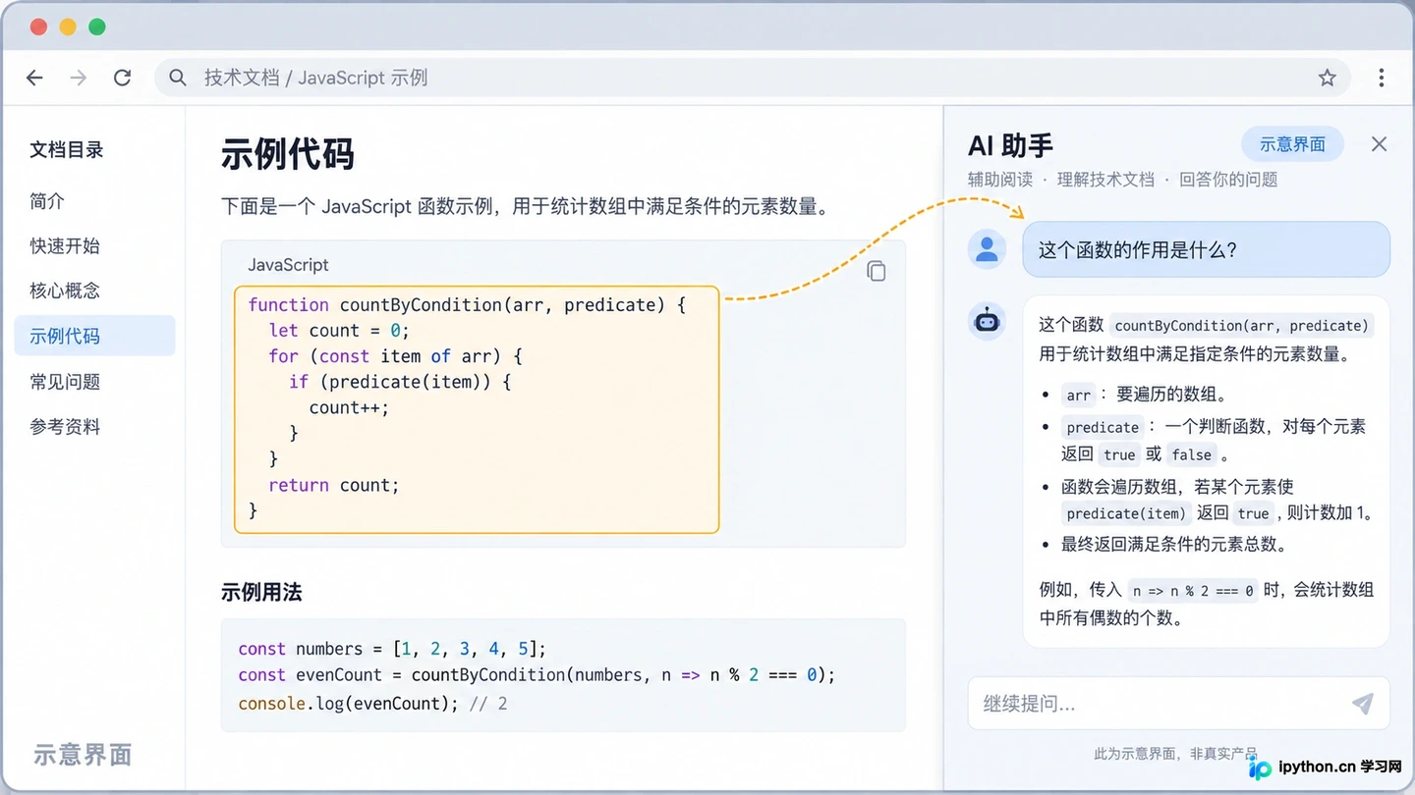The height and width of the screenshot is (795, 1415).
Task: Click the user avatar beside the question
Action: tap(987, 249)
